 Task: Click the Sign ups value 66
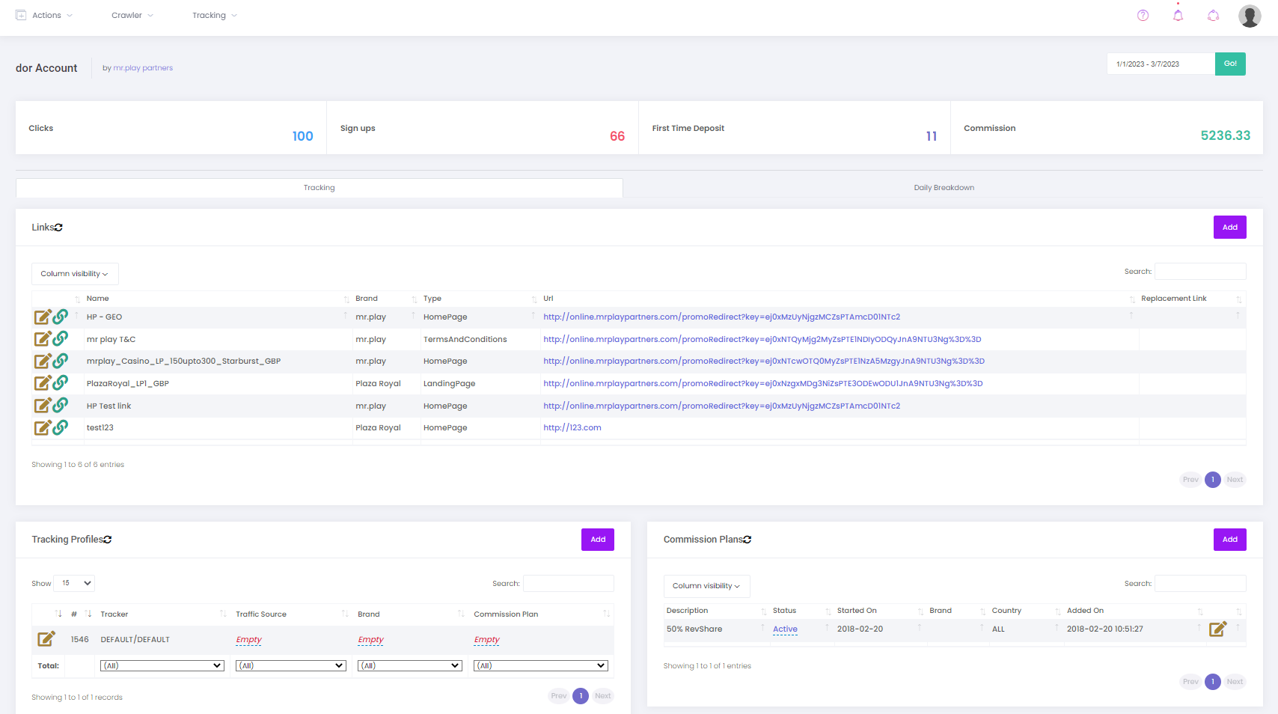click(617, 136)
